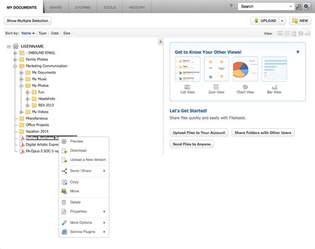315x249 pixels.
Task: Switch to the SHARE tab
Action: point(56,7)
